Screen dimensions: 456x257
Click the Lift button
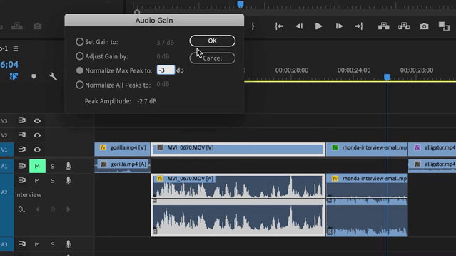click(384, 26)
